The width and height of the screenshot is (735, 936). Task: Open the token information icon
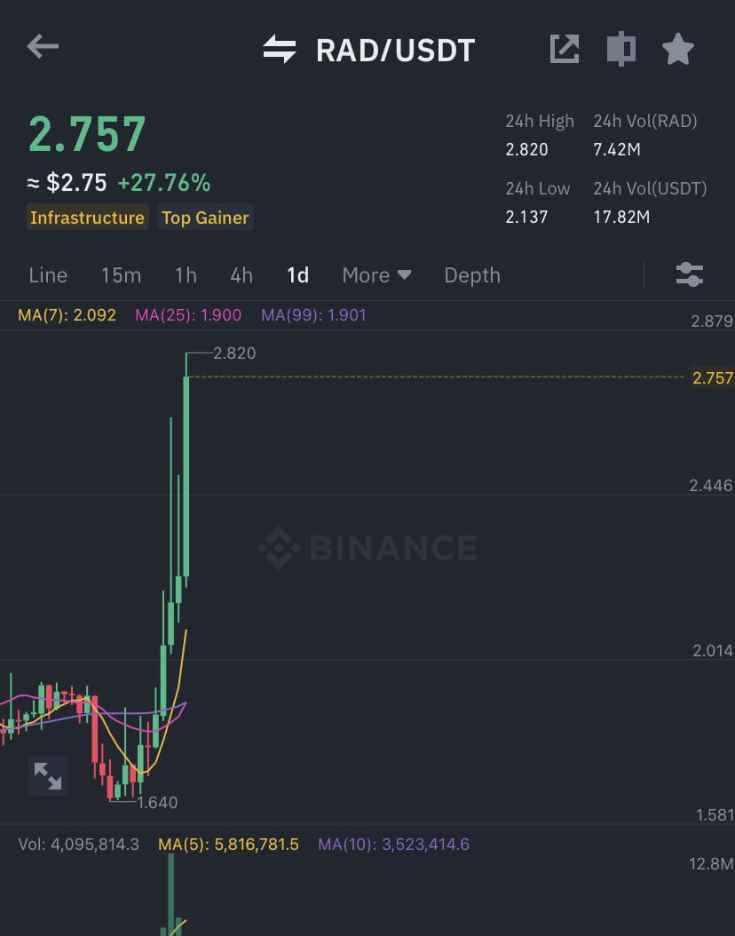click(620, 49)
